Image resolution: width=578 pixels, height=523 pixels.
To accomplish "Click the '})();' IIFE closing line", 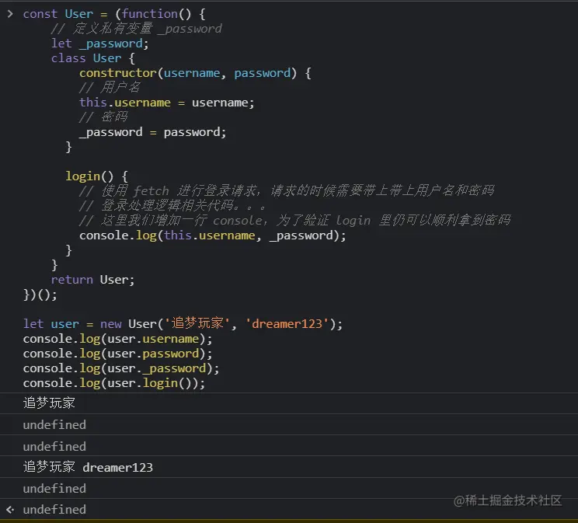I will tap(40, 295).
